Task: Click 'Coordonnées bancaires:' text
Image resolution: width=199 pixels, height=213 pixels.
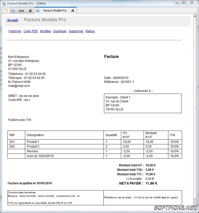Action: tap(22, 192)
